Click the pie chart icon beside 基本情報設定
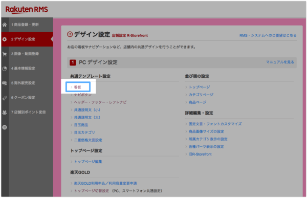The height and width of the screenshot is (198, 307). point(5,69)
